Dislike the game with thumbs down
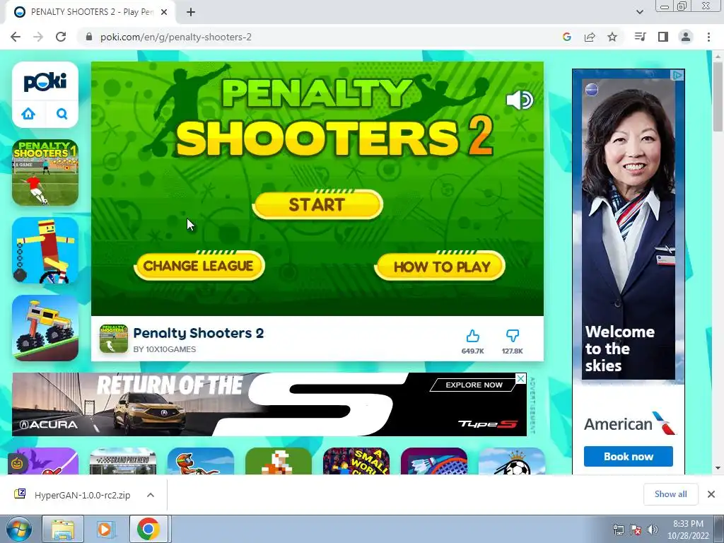Image resolution: width=724 pixels, height=543 pixels. pos(513,336)
